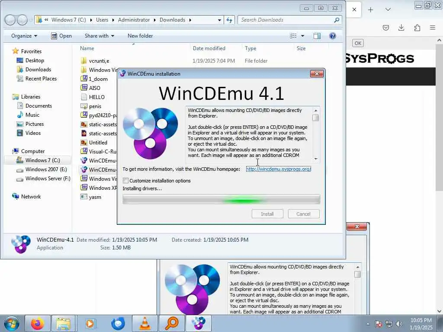The width and height of the screenshot is (443, 332).
Task: Launch VLC media player from taskbar
Action: [x=145, y=323]
